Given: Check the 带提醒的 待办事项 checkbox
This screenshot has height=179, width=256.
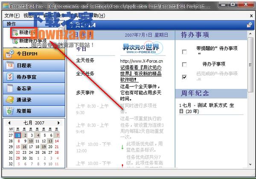Looking at the screenshot, I should point(184,52).
